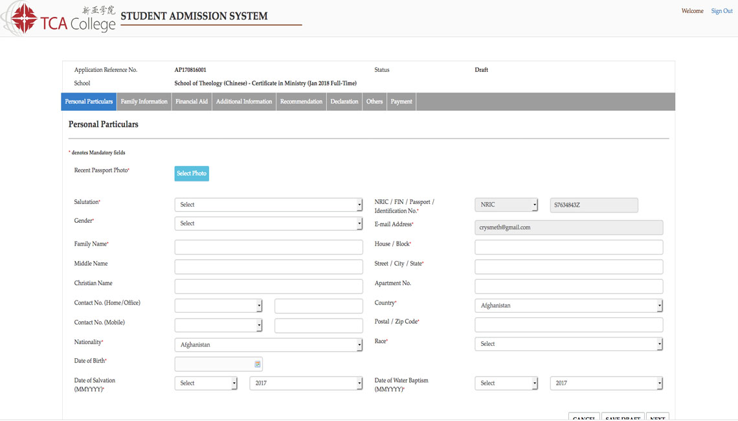
Task: Click the Save Draft button
Action: (622, 416)
